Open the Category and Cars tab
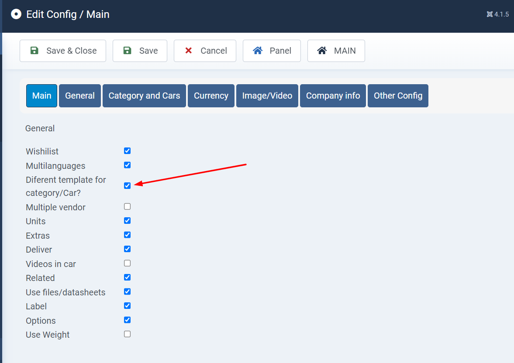The image size is (514, 363). coord(144,96)
